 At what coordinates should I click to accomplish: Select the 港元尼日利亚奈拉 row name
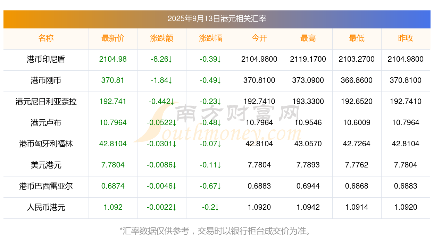tap(46, 102)
